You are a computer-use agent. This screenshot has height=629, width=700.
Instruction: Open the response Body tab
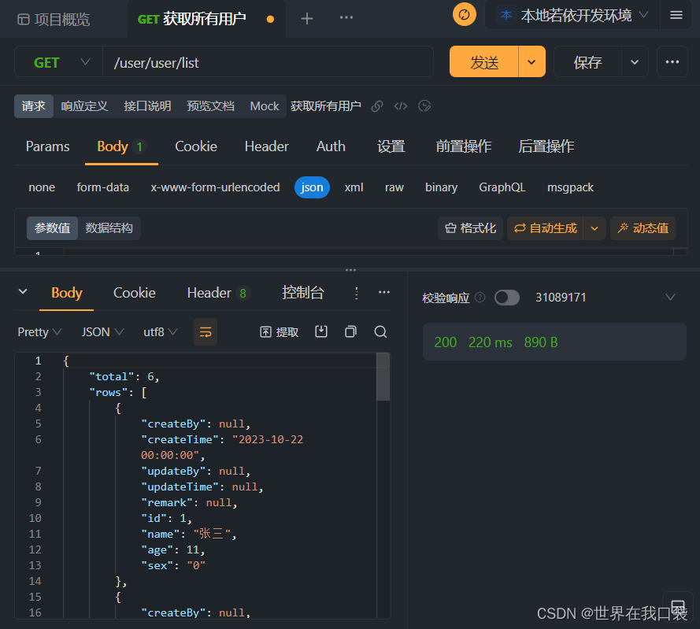66,293
